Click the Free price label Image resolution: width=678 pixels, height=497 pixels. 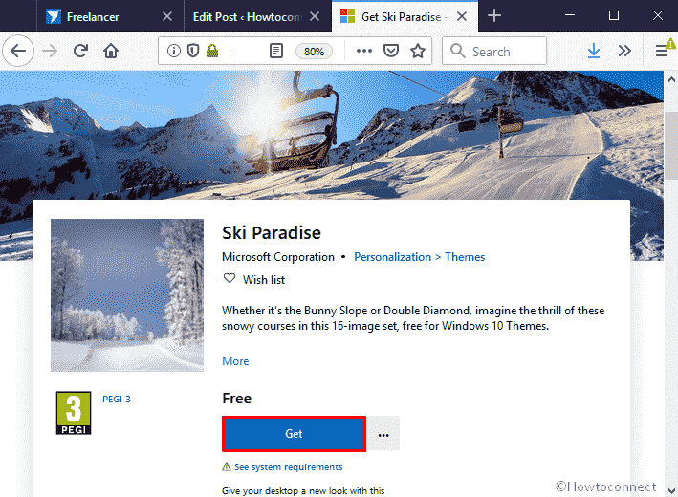pos(236,398)
